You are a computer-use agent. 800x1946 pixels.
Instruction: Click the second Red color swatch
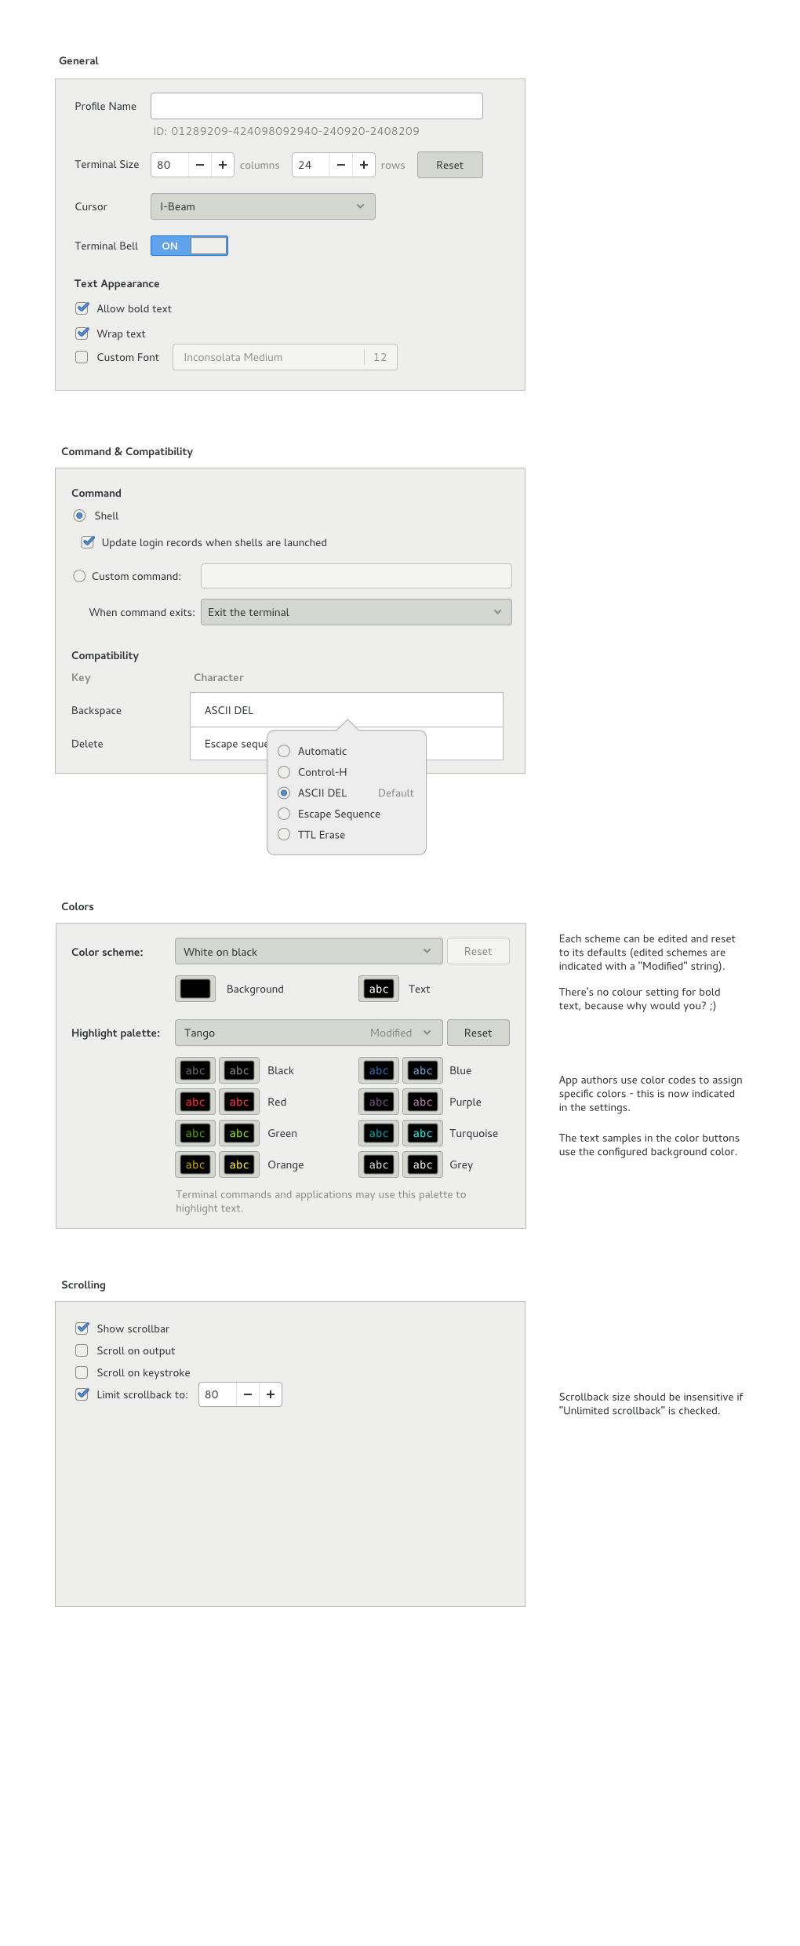(x=239, y=1102)
